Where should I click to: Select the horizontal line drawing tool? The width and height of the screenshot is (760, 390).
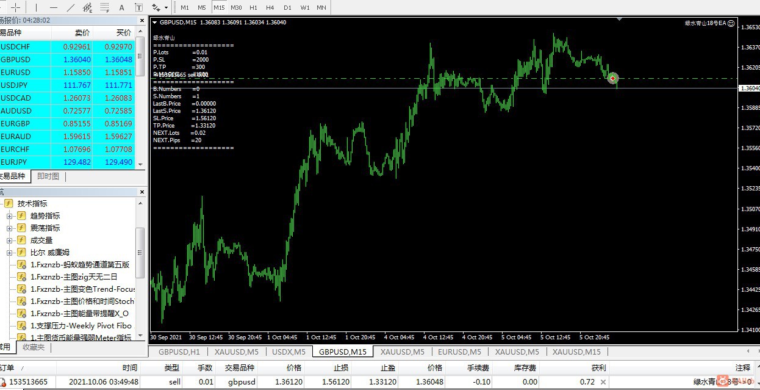point(54,7)
